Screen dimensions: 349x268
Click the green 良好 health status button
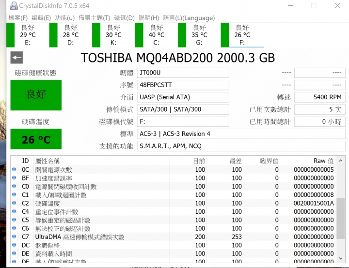pyautogui.click(x=36, y=95)
